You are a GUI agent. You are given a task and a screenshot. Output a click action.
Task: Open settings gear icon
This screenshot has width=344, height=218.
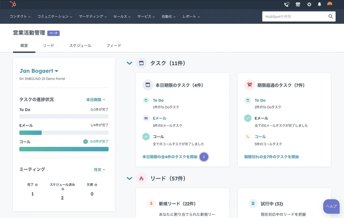point(309,4)
